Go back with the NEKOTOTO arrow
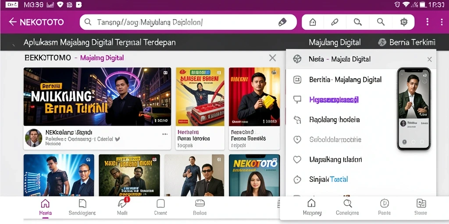Viewport: 449px width, 224px height. [12, 22]
